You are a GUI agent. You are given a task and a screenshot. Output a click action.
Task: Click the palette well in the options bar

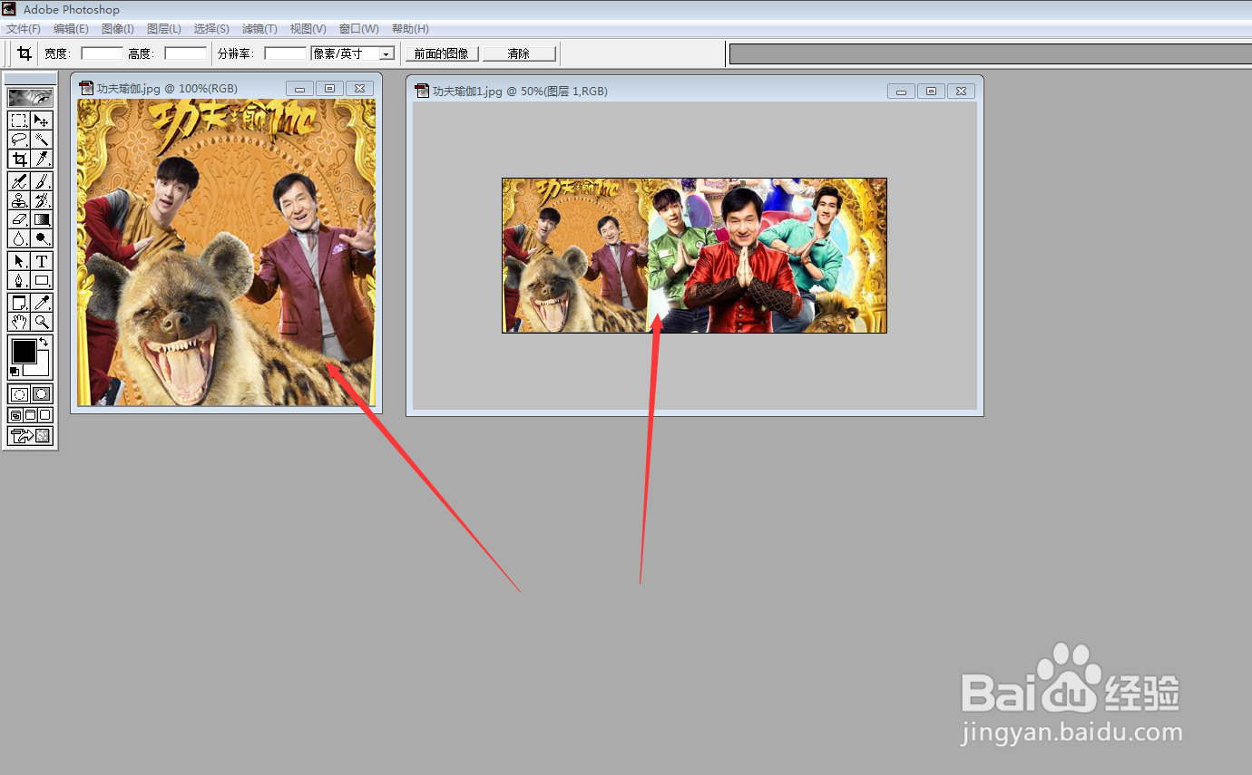coord(991,54)
